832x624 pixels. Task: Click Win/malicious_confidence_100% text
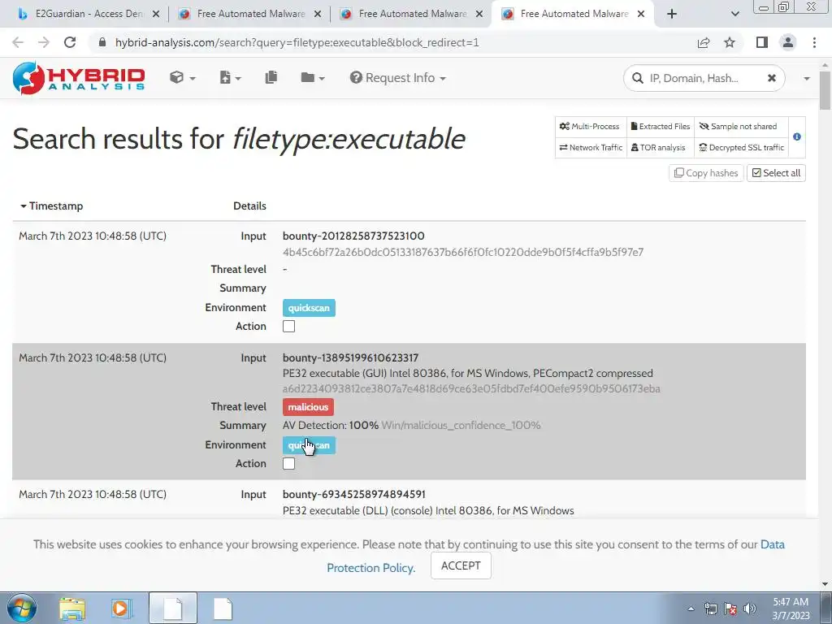(x=461, y=426)
